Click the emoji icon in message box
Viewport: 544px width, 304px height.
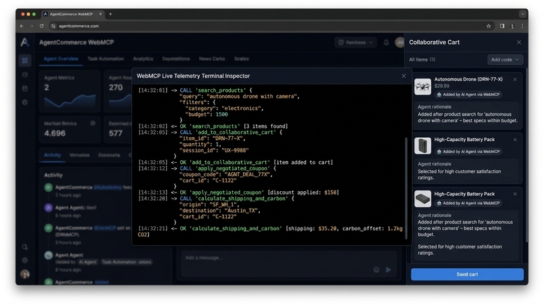[377, 270]
